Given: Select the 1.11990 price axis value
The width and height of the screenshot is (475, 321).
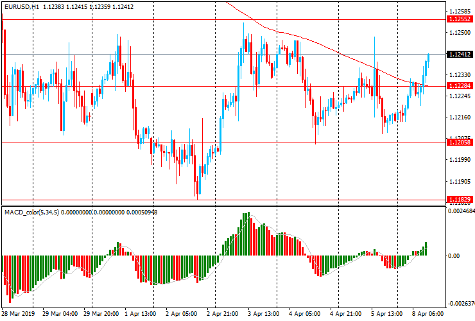Looking at the screenshot, I should tap(460, 159).
